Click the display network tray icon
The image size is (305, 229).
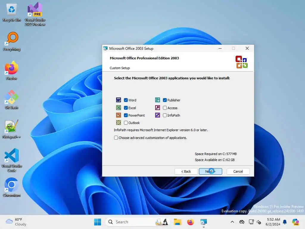point(251,222)
